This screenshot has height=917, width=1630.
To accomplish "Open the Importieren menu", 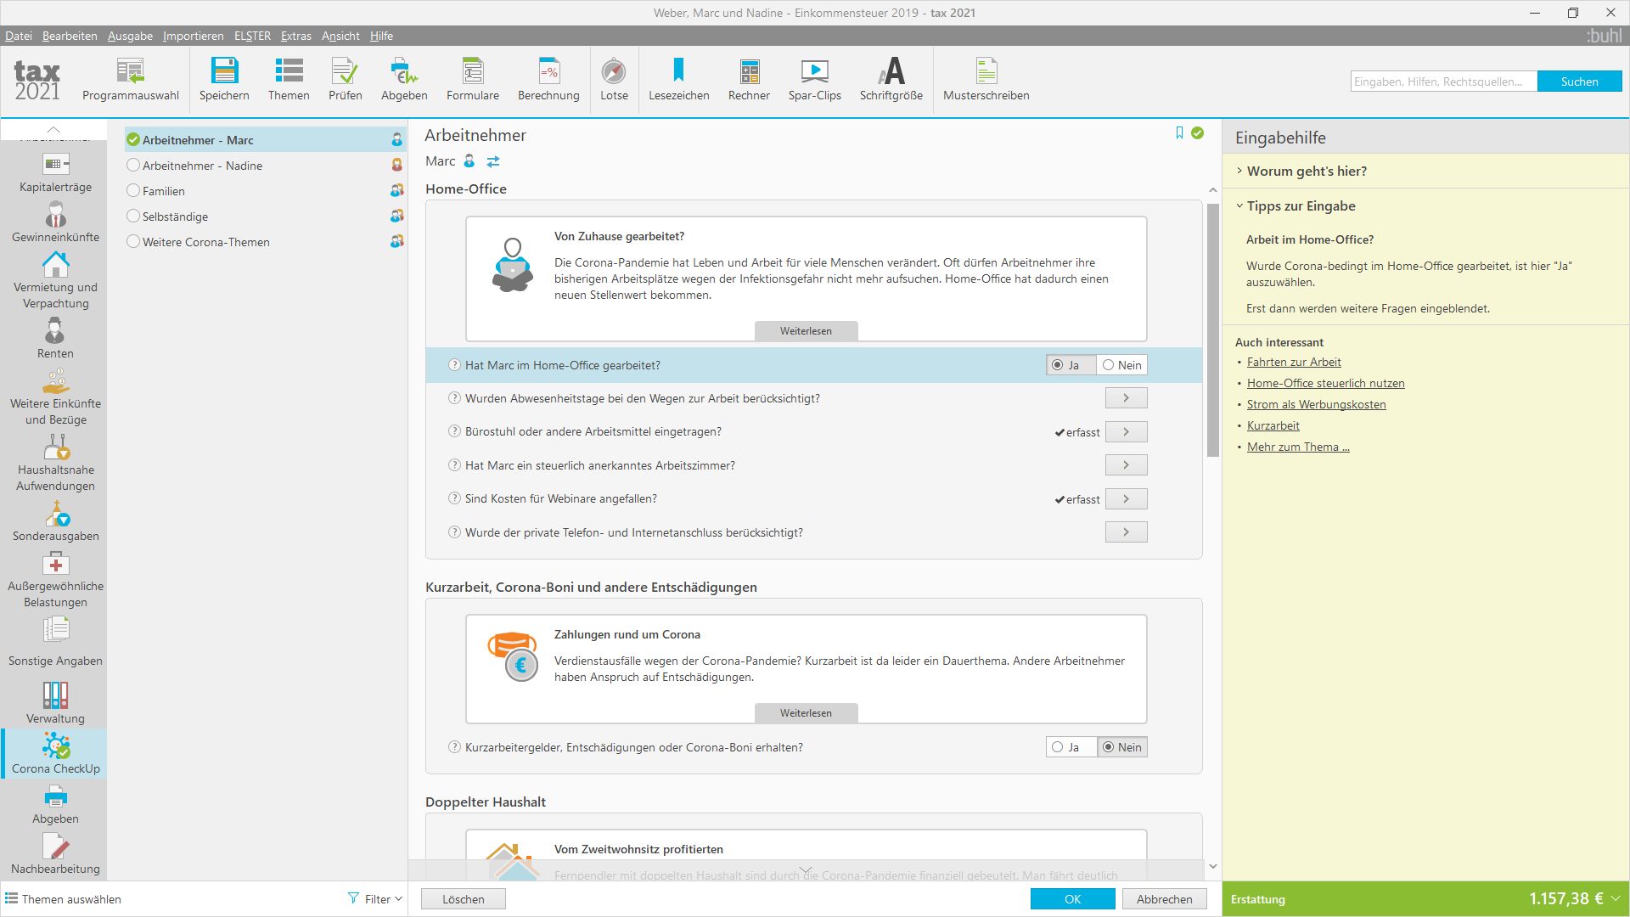I will coord(193,36).
